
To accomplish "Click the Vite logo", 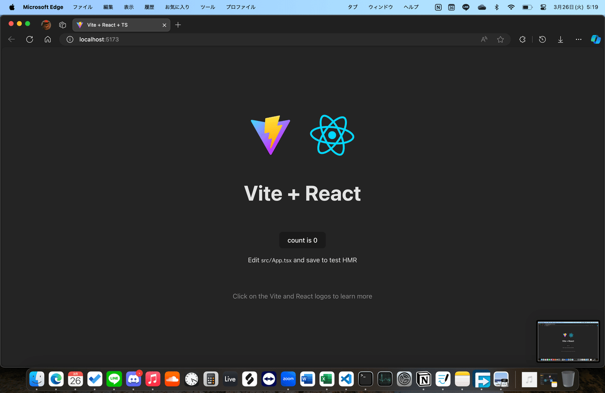I will tap(271, 135).
